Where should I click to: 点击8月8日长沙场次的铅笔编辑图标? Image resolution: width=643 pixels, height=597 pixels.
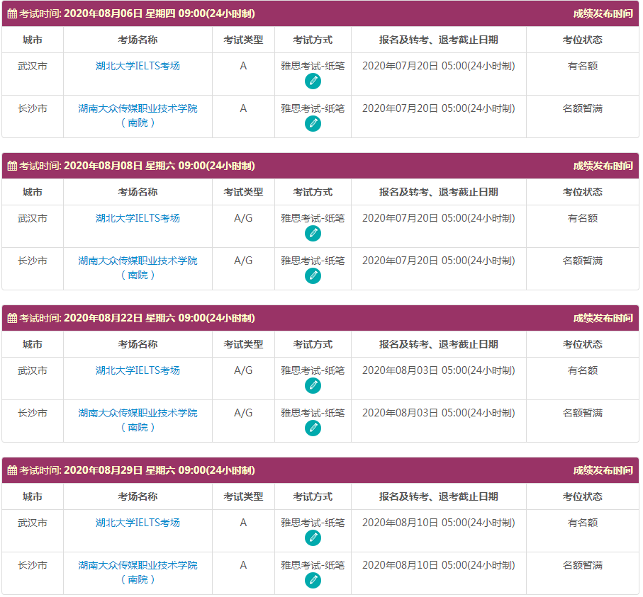(312, 275)
